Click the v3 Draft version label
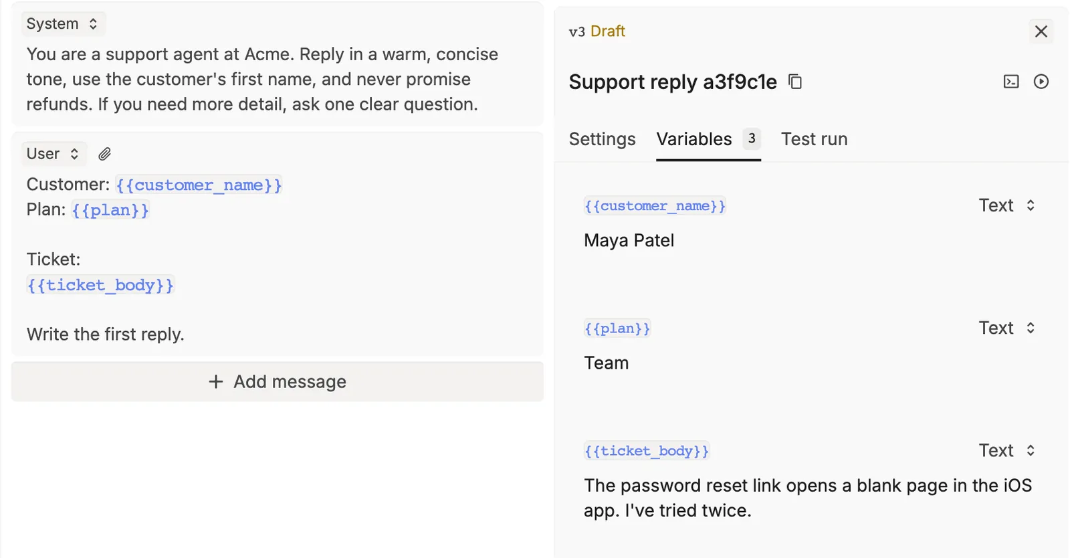The image size is (1070, 558). (597, 31)
